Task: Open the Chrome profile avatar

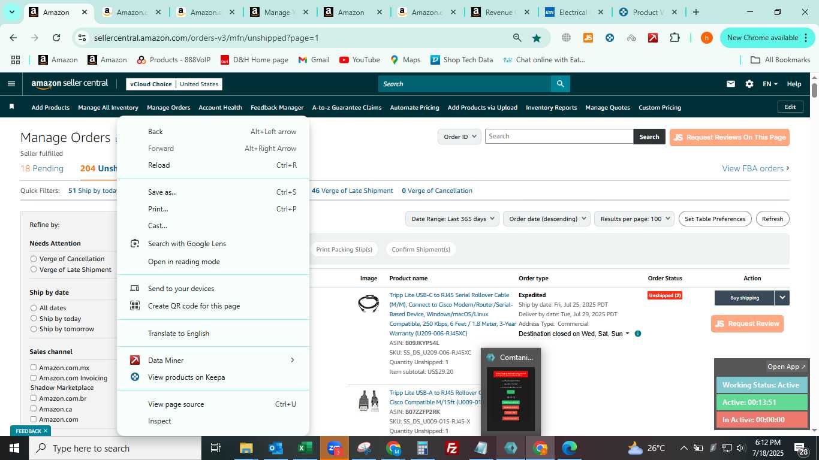Action: 707,38
